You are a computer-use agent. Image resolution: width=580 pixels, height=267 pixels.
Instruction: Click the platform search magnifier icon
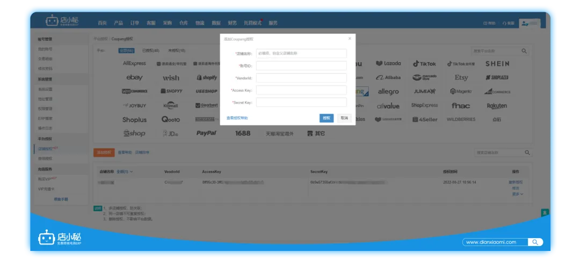point(524,51)
